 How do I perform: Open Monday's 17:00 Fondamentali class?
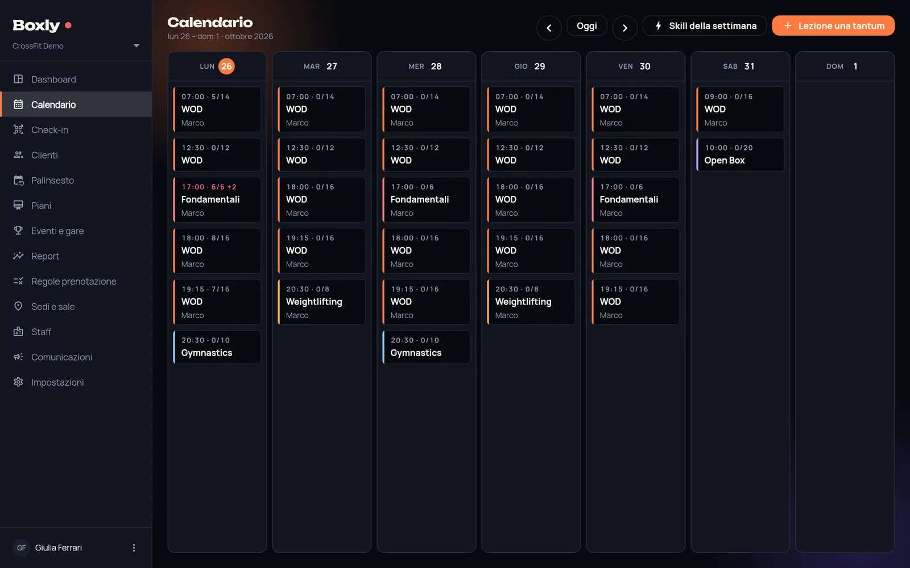(x=217, y=199)
